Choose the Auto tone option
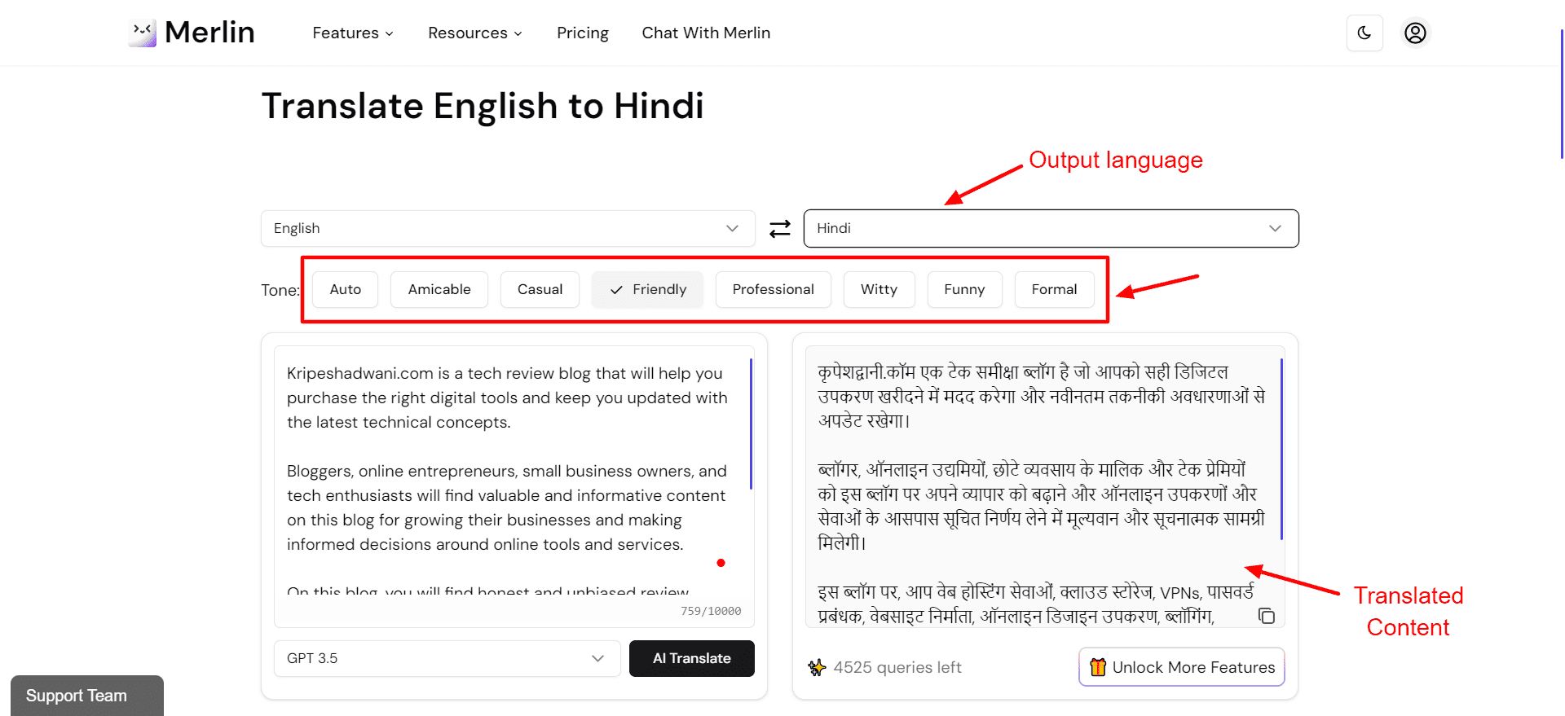Screen dimensions: 1565x716 point(345,290)
